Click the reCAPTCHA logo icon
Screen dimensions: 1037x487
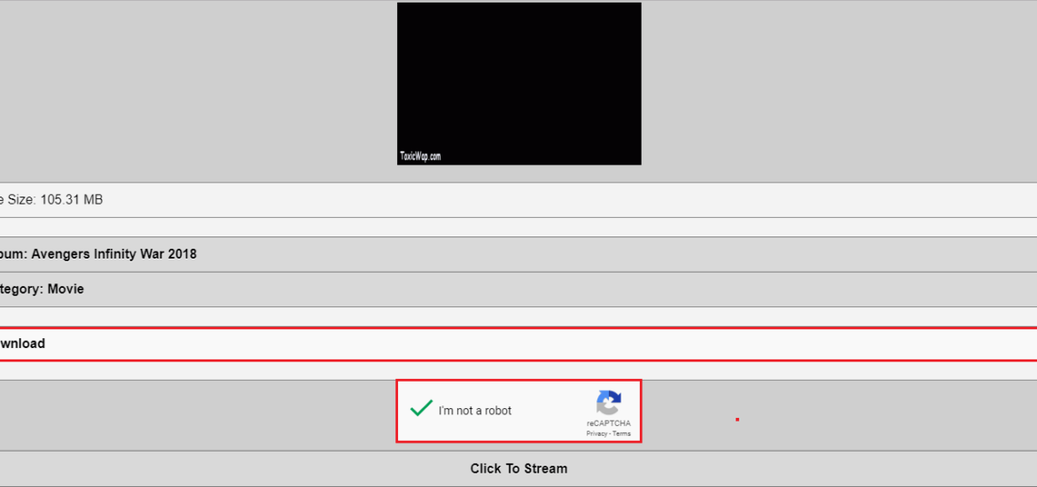point(608,402)
